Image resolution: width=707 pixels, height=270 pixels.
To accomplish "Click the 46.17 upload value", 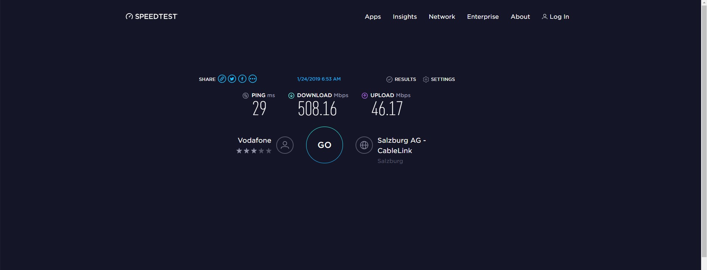I will coord(387,109).
